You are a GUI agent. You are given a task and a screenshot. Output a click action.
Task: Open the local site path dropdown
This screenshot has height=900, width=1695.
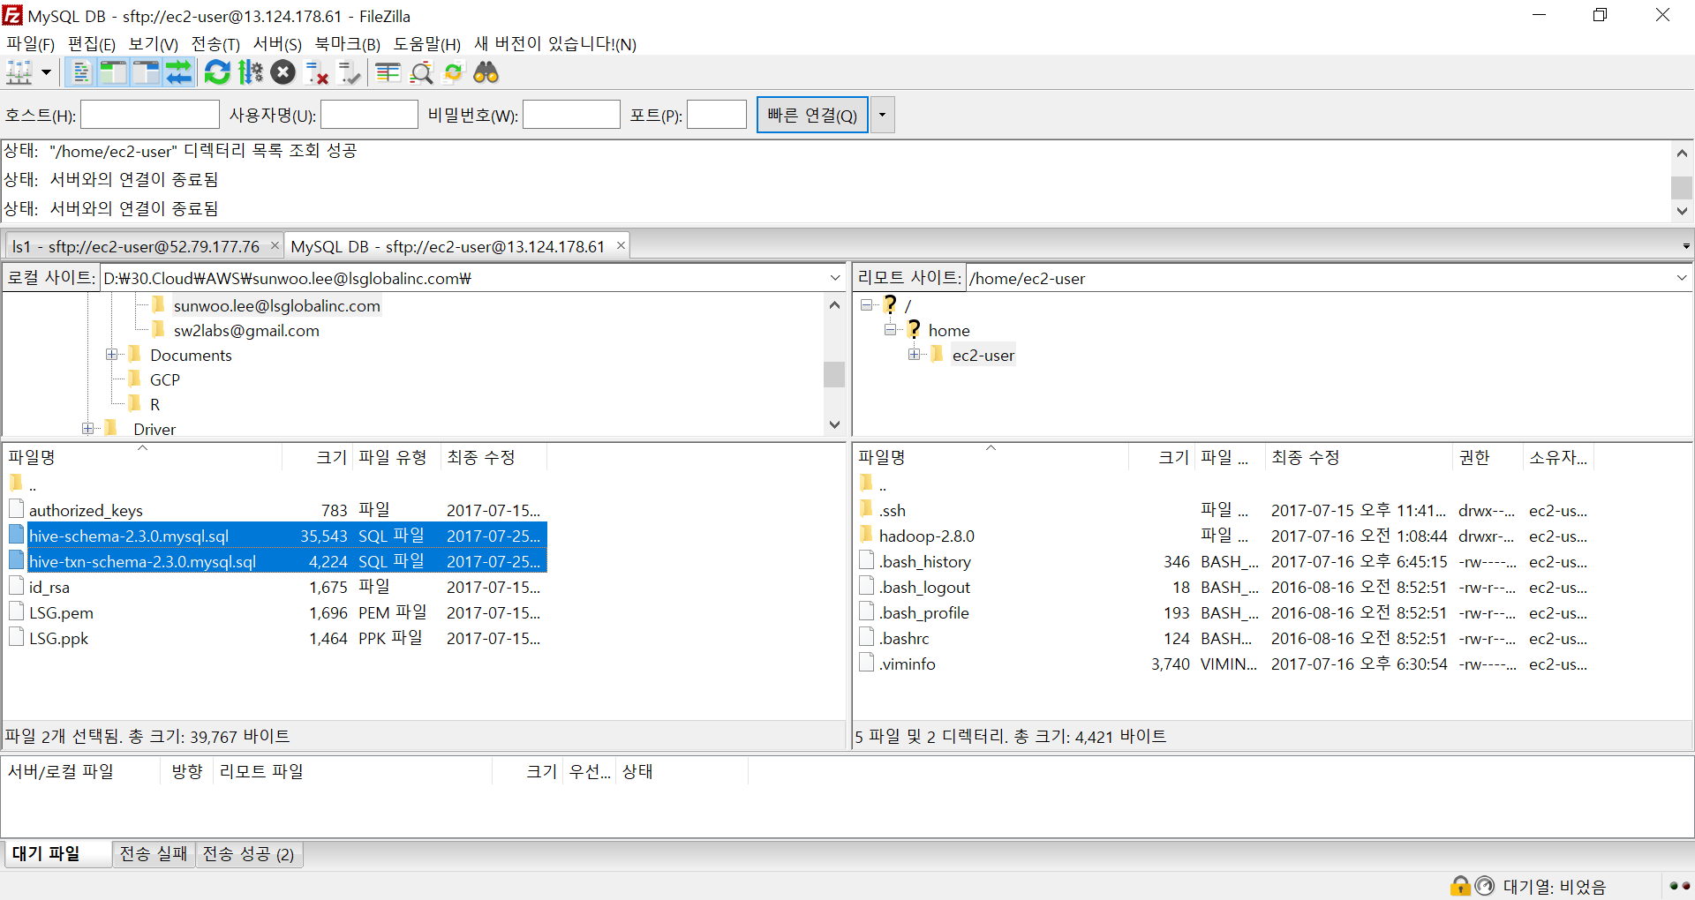(x=835, y=278)
